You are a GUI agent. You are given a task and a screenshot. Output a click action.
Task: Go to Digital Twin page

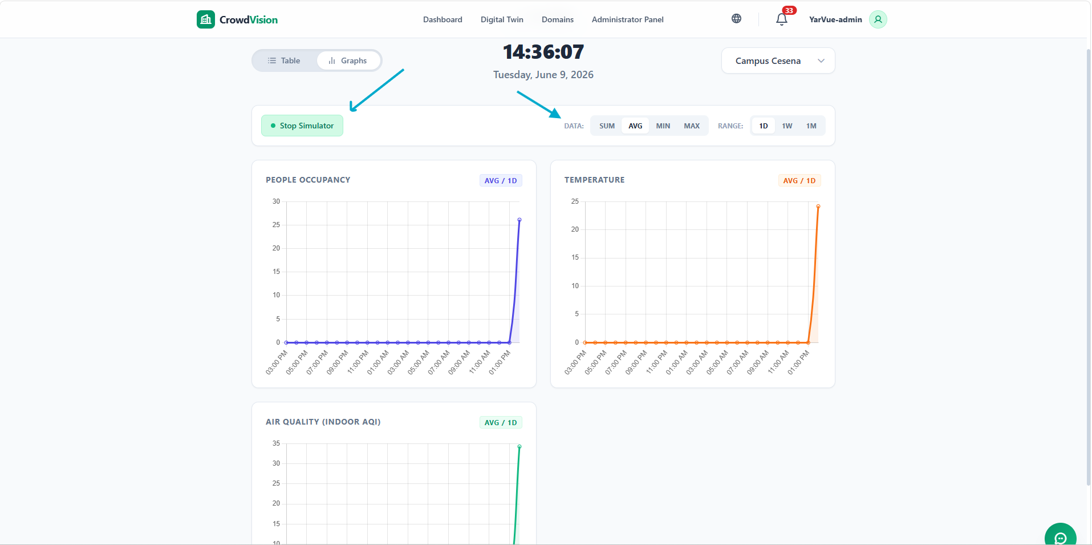pyautogui.click(x=502, y=19)
